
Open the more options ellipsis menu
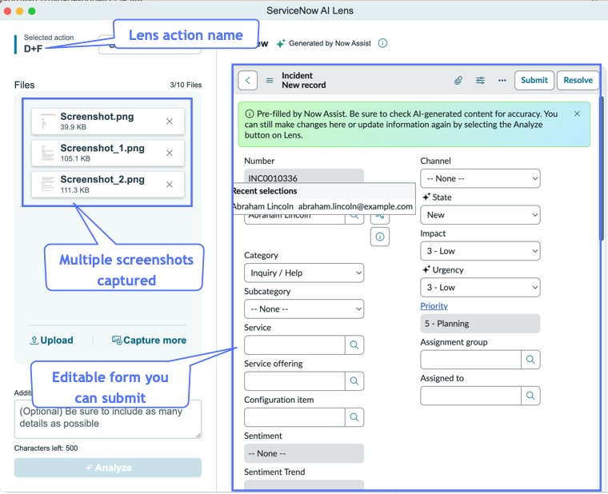502,81
